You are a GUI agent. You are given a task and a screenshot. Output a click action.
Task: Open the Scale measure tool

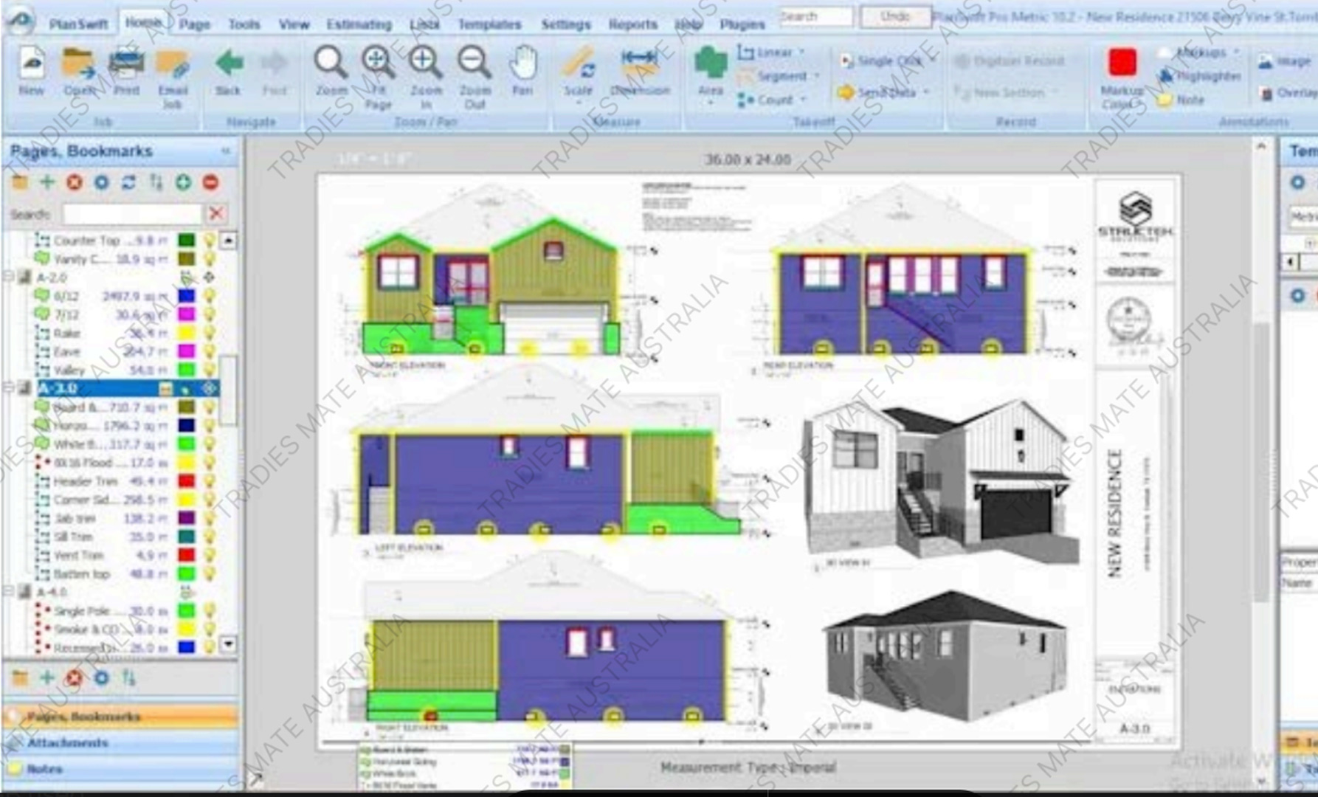(x=579, y=71)
